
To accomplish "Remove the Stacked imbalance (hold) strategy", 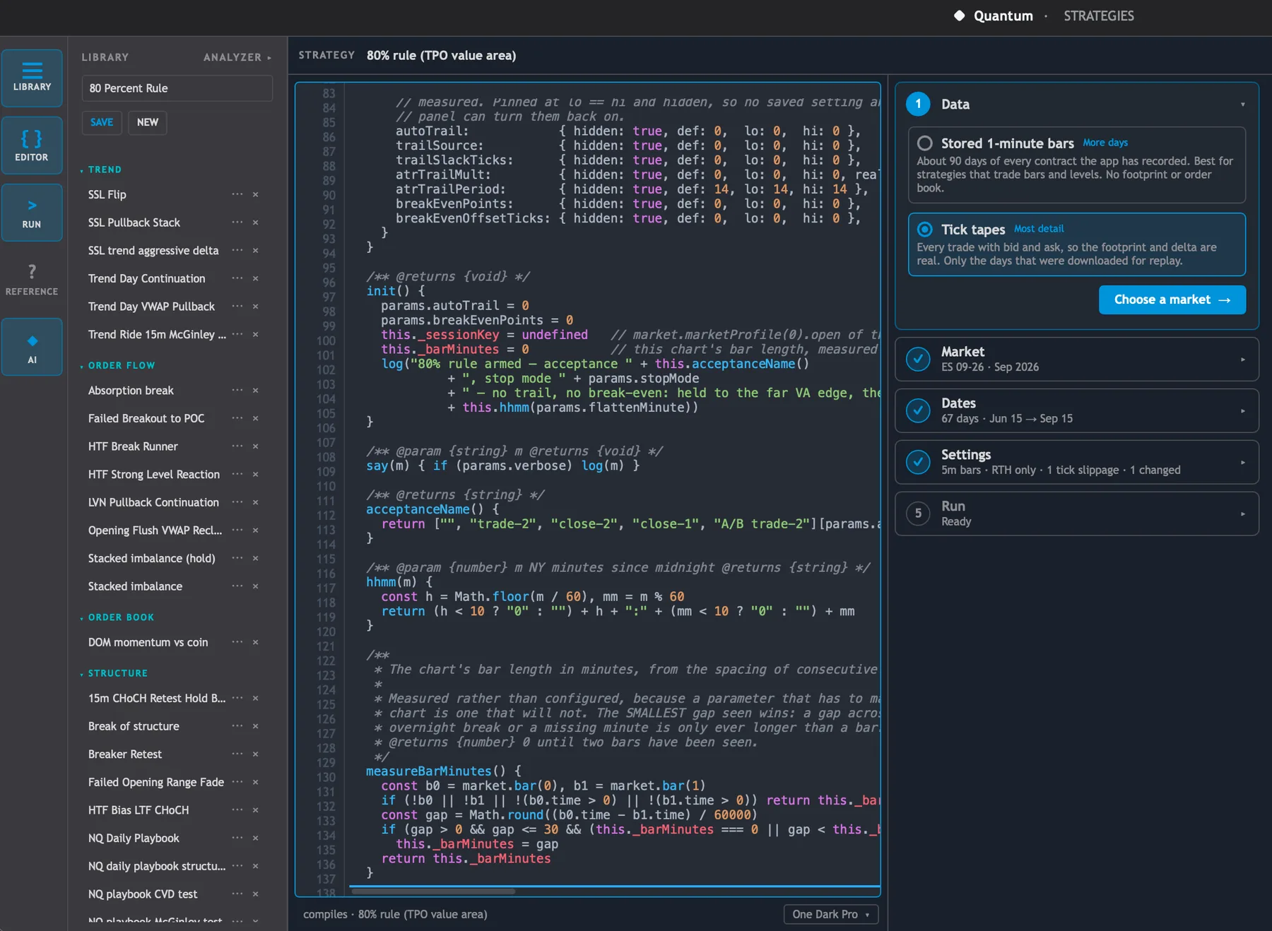I will (x=256, y=558).
